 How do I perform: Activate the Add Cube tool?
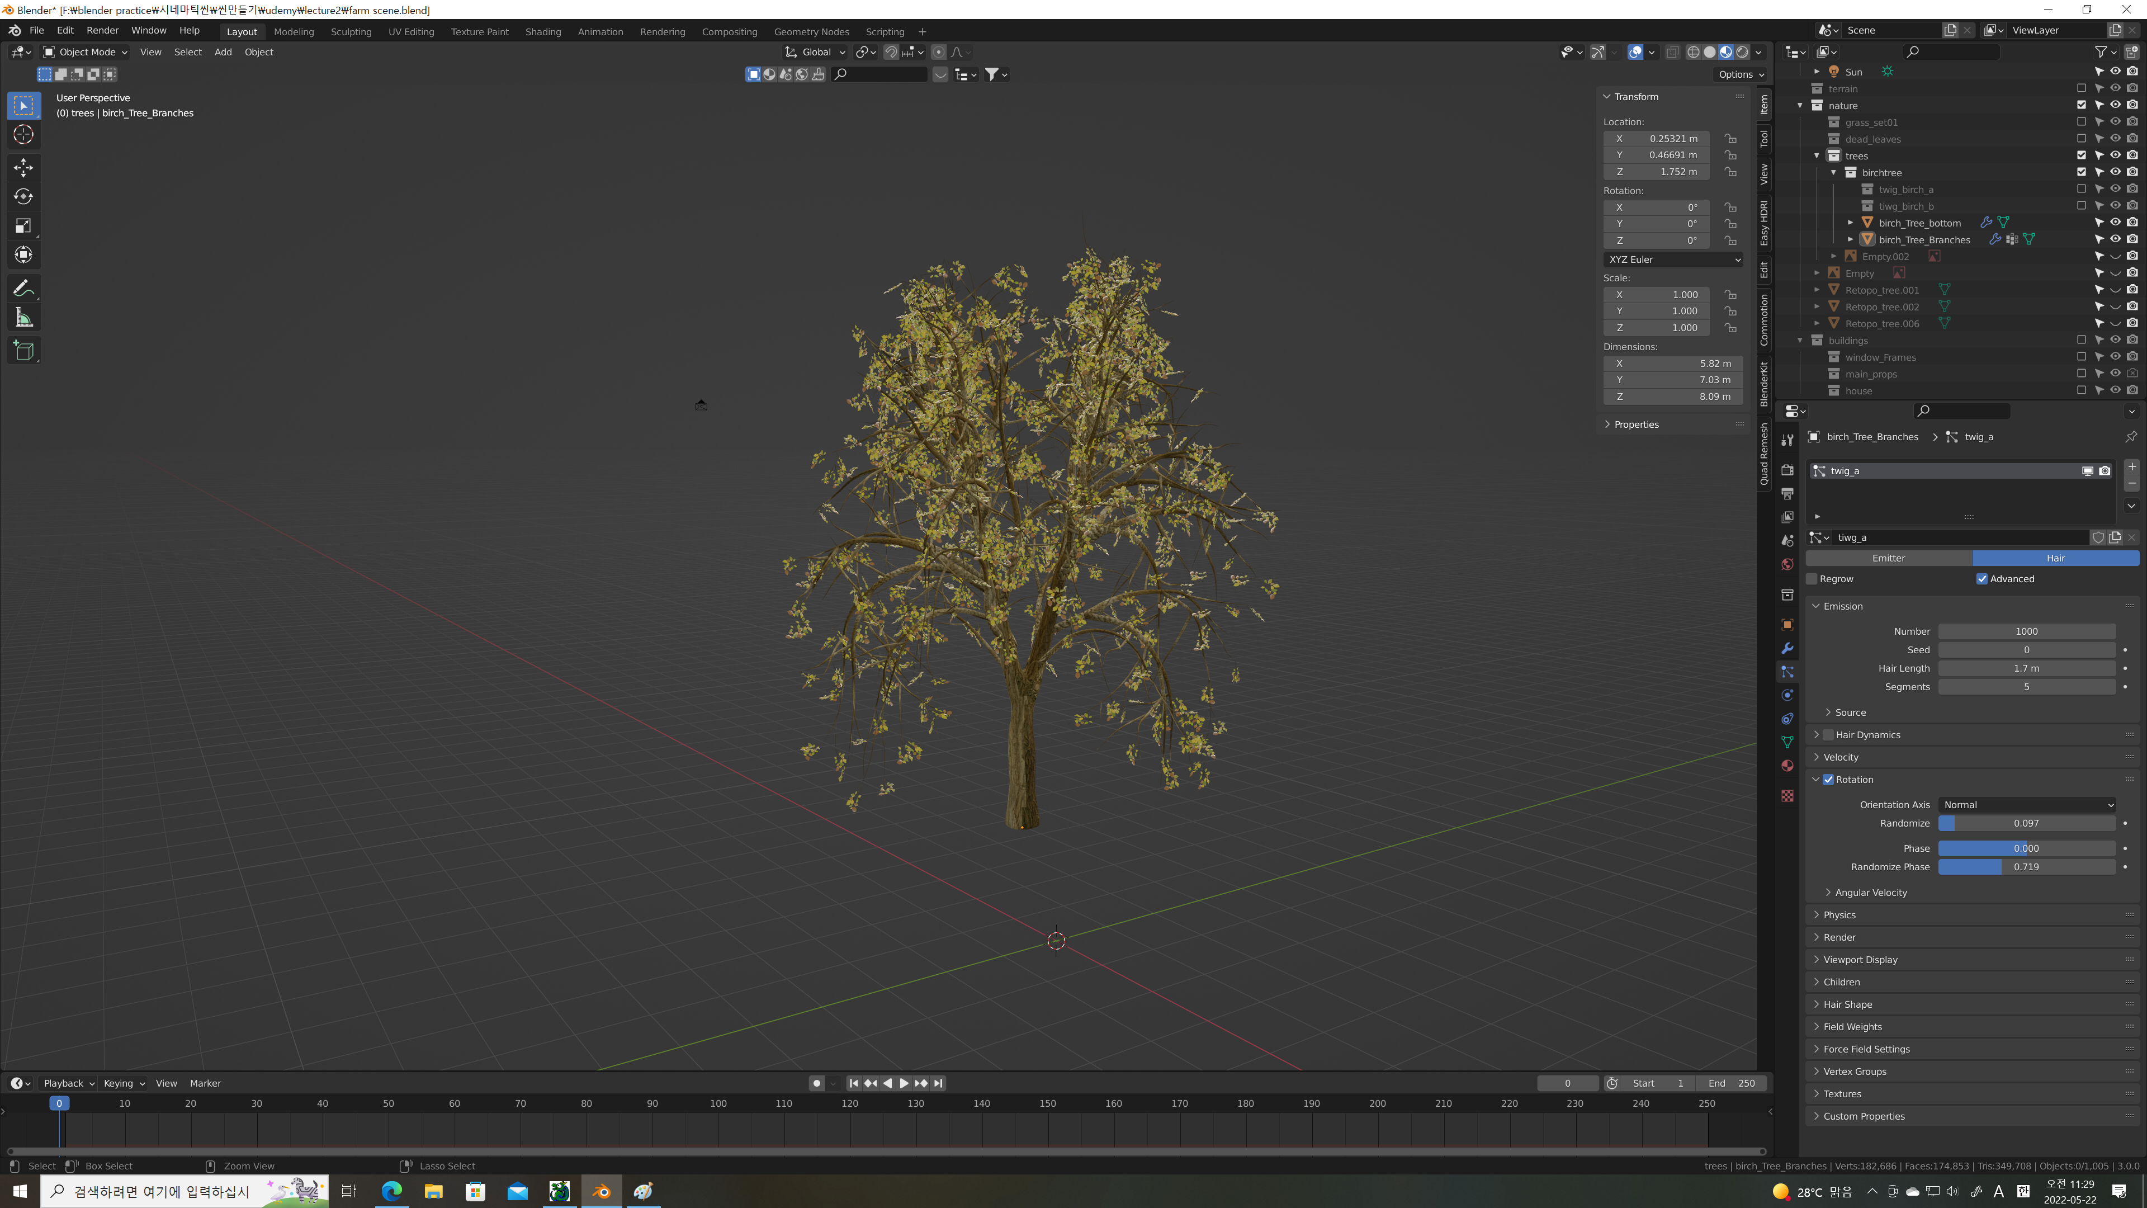23,350
